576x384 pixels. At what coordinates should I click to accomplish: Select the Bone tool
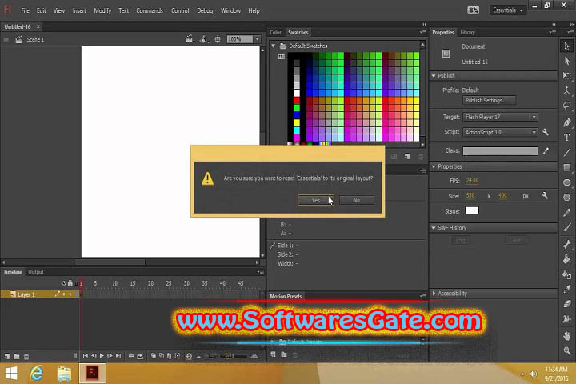click(567, 244)
